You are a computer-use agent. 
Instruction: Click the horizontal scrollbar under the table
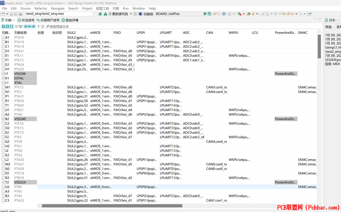112,206
